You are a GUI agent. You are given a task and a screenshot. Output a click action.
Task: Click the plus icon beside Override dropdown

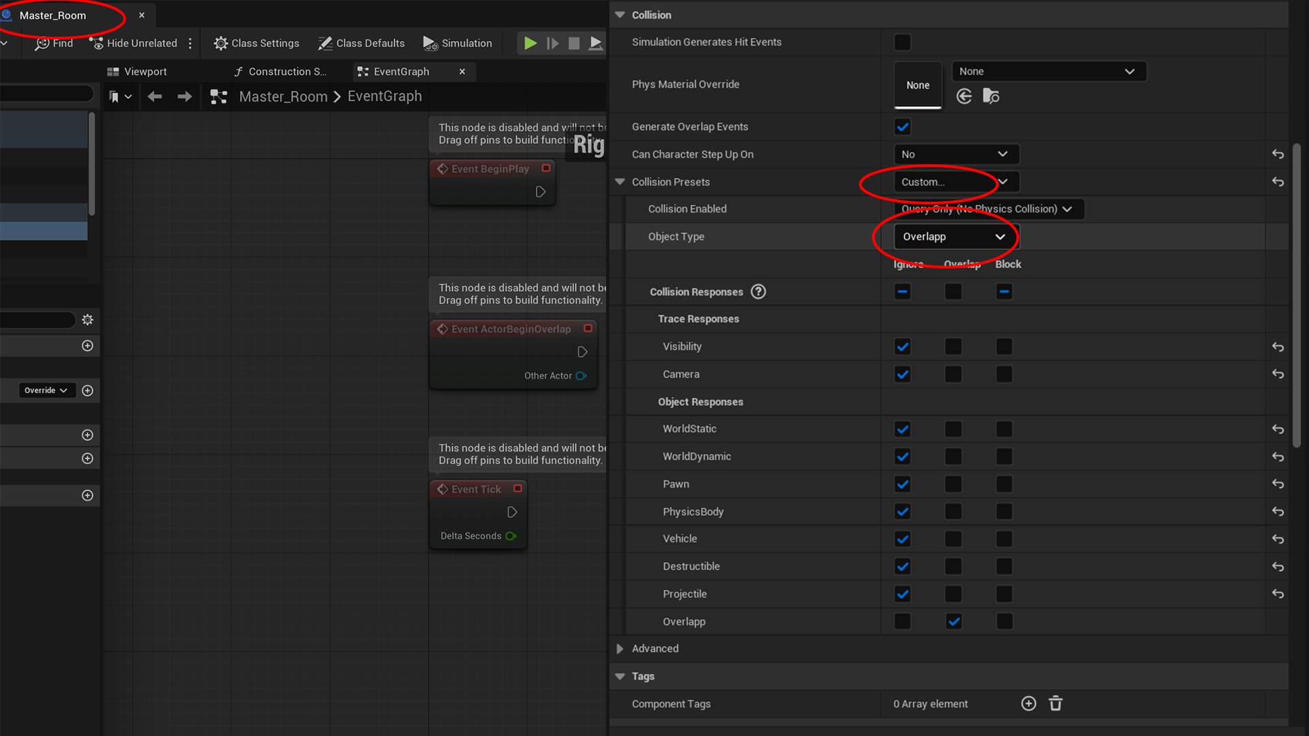(x=87, y=390)
